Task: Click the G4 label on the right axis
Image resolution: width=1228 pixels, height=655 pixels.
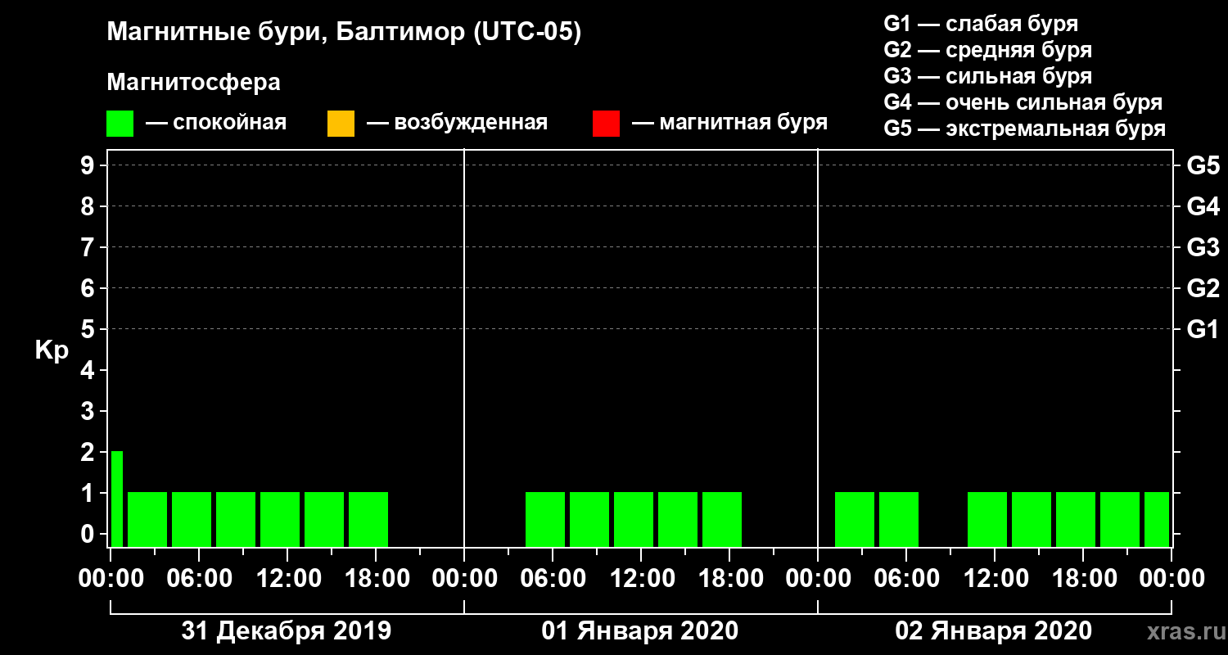Action: pyautogui.click(x=1203, y=207)
